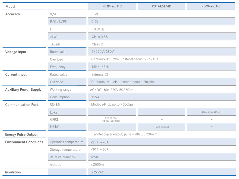Click the Model label
Screen dimensions: 239x179
click(10, 7)
